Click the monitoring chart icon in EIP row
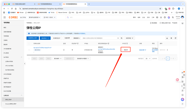The image size is (187, 109). [64, 50]
